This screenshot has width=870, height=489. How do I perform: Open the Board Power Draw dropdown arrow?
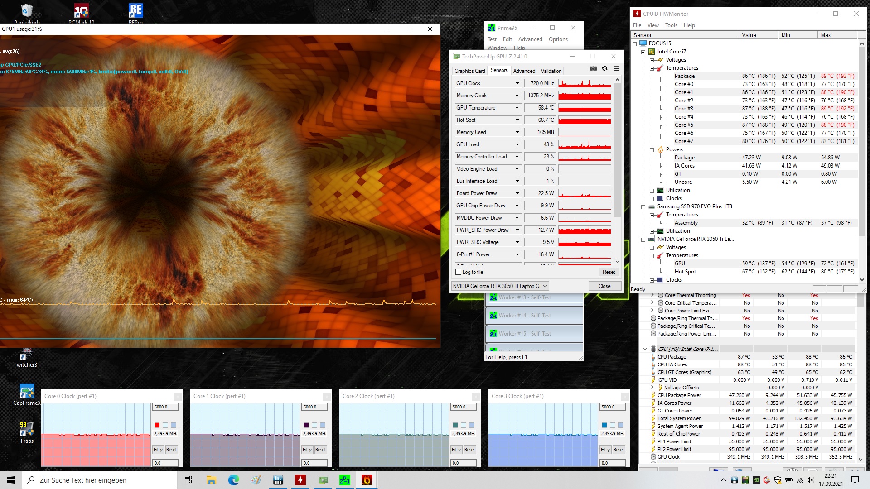(x=517, y=194)
